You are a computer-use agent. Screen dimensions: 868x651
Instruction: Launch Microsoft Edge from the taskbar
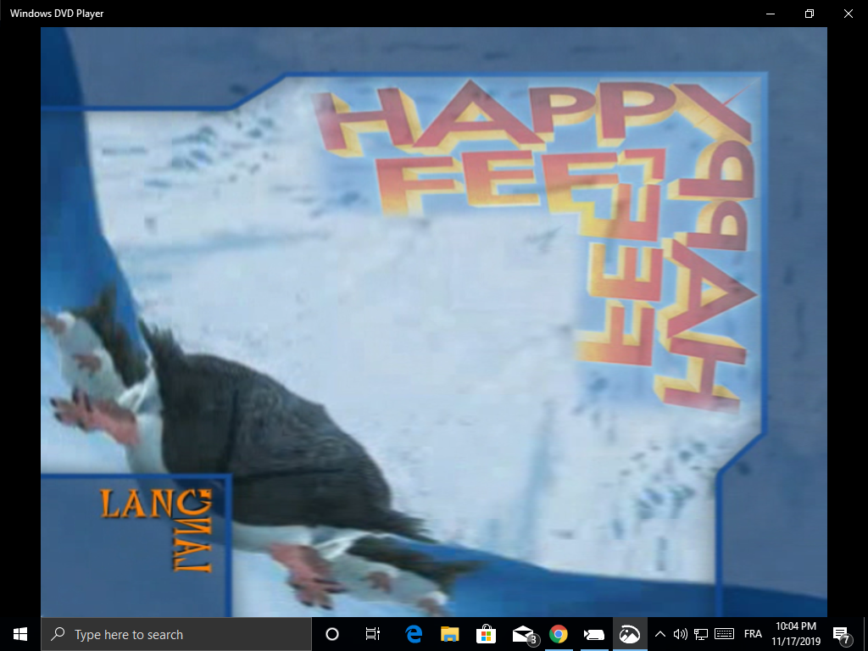[414, 634]
